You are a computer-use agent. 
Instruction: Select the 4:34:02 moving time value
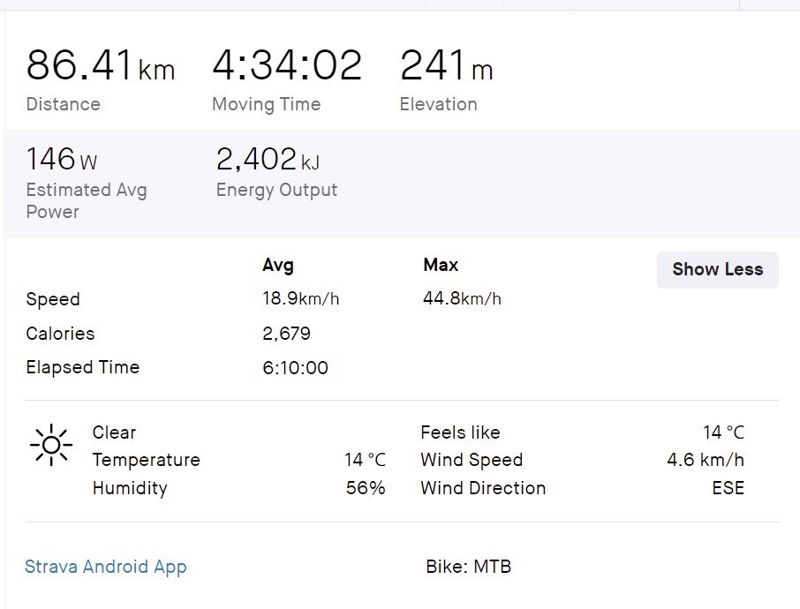287,66
